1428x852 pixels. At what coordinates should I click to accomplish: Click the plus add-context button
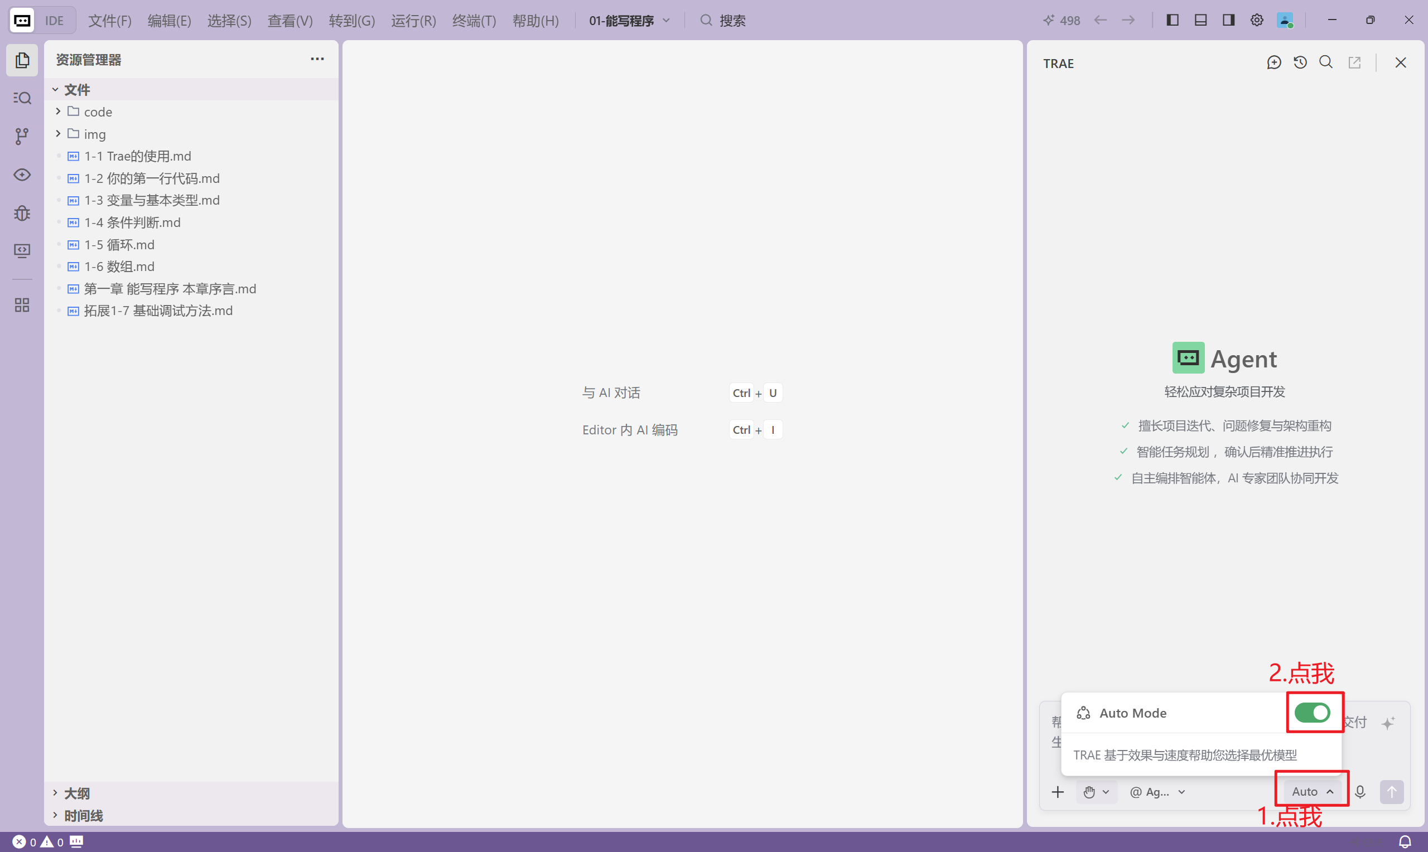coord(1058,792)
